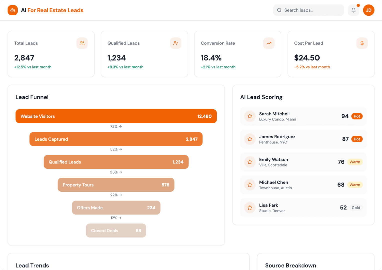The height and width of the screenshot is (270, 382).
Task: Click inside the Search leads field
Action: tap(308, 10)
